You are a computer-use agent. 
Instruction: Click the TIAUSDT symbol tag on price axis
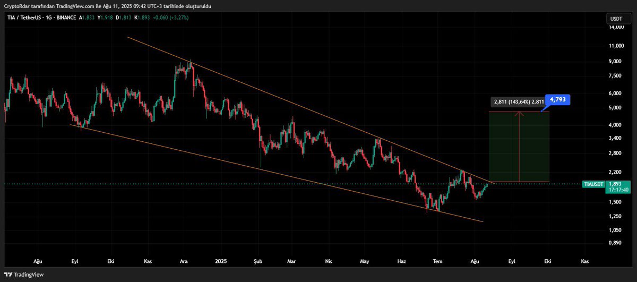(x=594, y=184)
